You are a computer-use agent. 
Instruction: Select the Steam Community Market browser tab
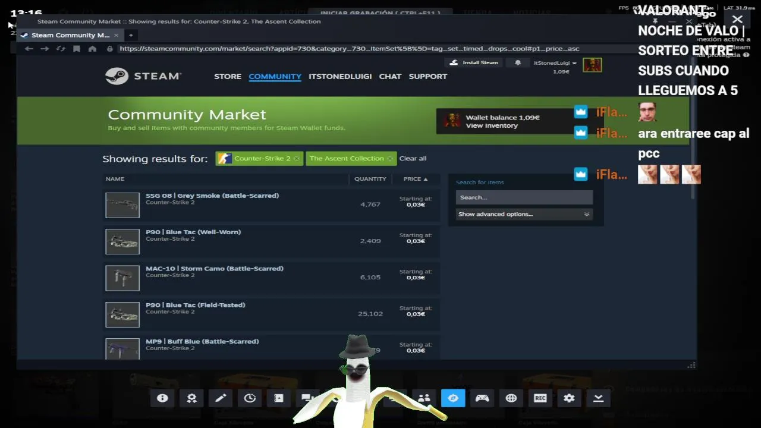click(70, 35)
